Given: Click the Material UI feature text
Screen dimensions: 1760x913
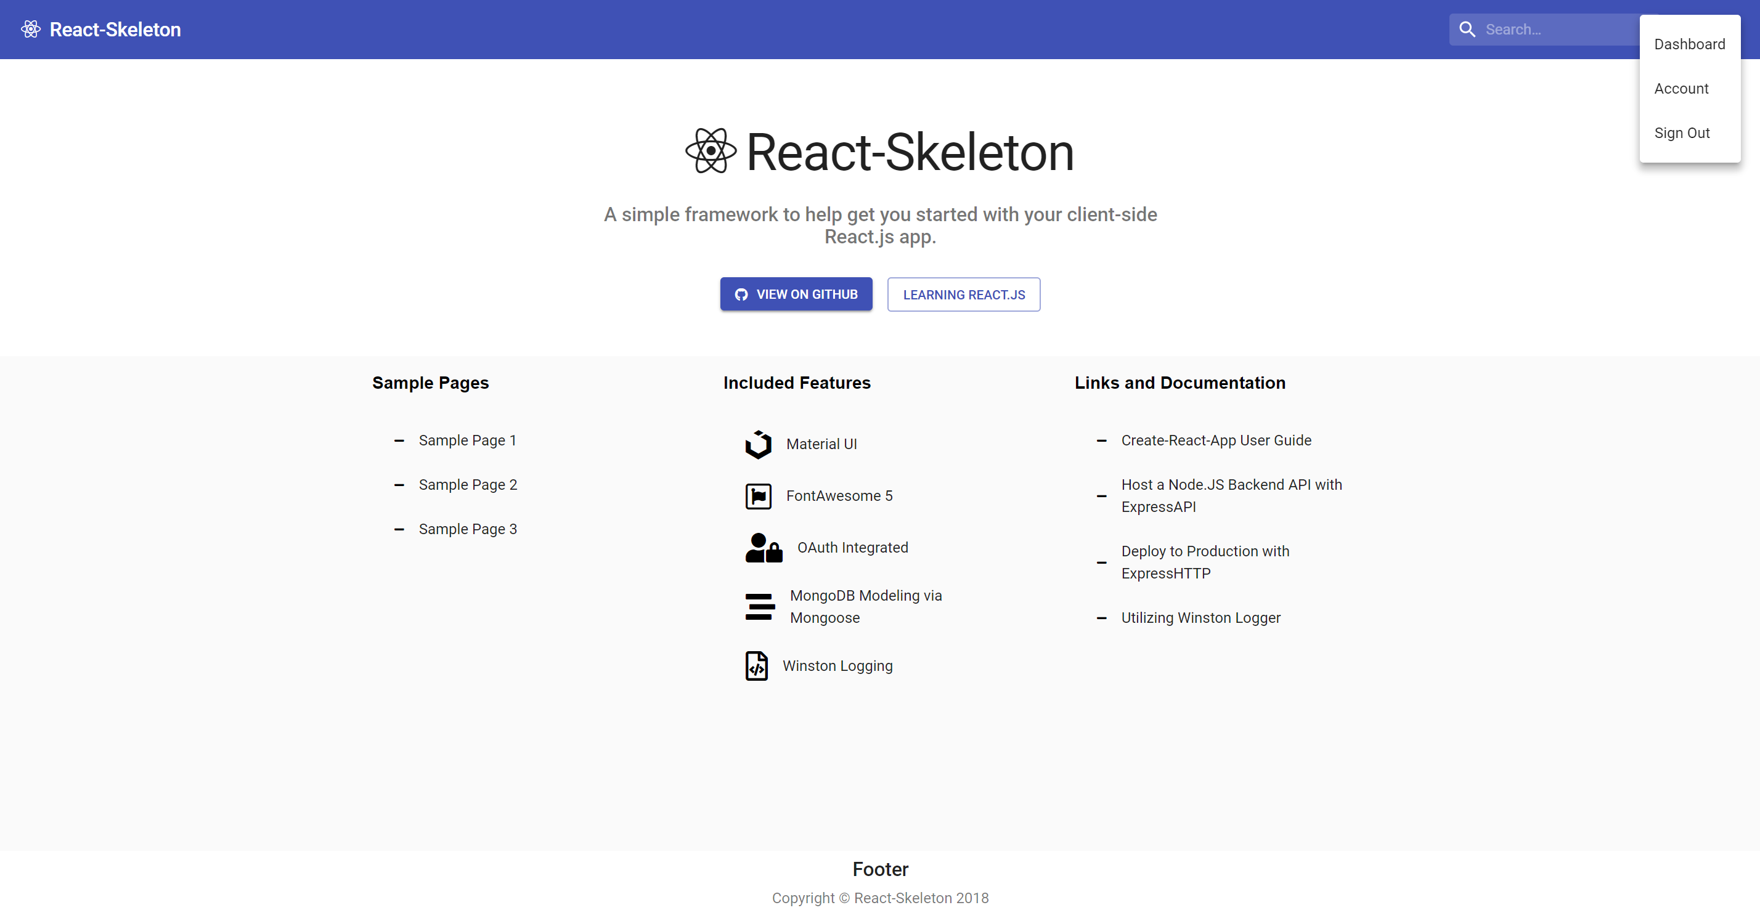Looking at the screenshot, I should pos(821,445).
